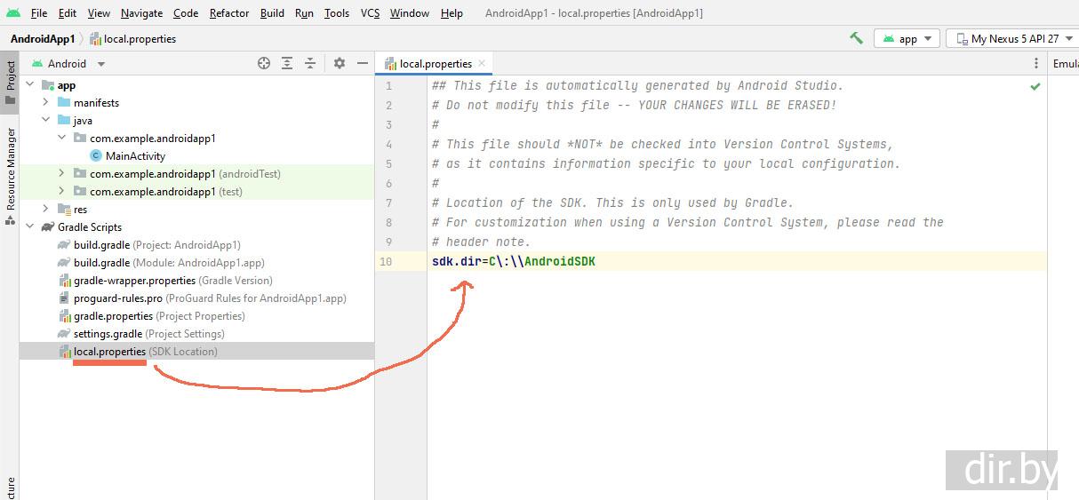Viewport: 1079px width, 500px height.
Task: Open the app run configuration dropdown
Action: pos(907,38)
